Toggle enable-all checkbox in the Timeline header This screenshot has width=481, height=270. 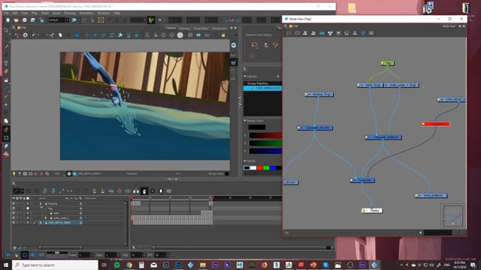pos(14,198)
